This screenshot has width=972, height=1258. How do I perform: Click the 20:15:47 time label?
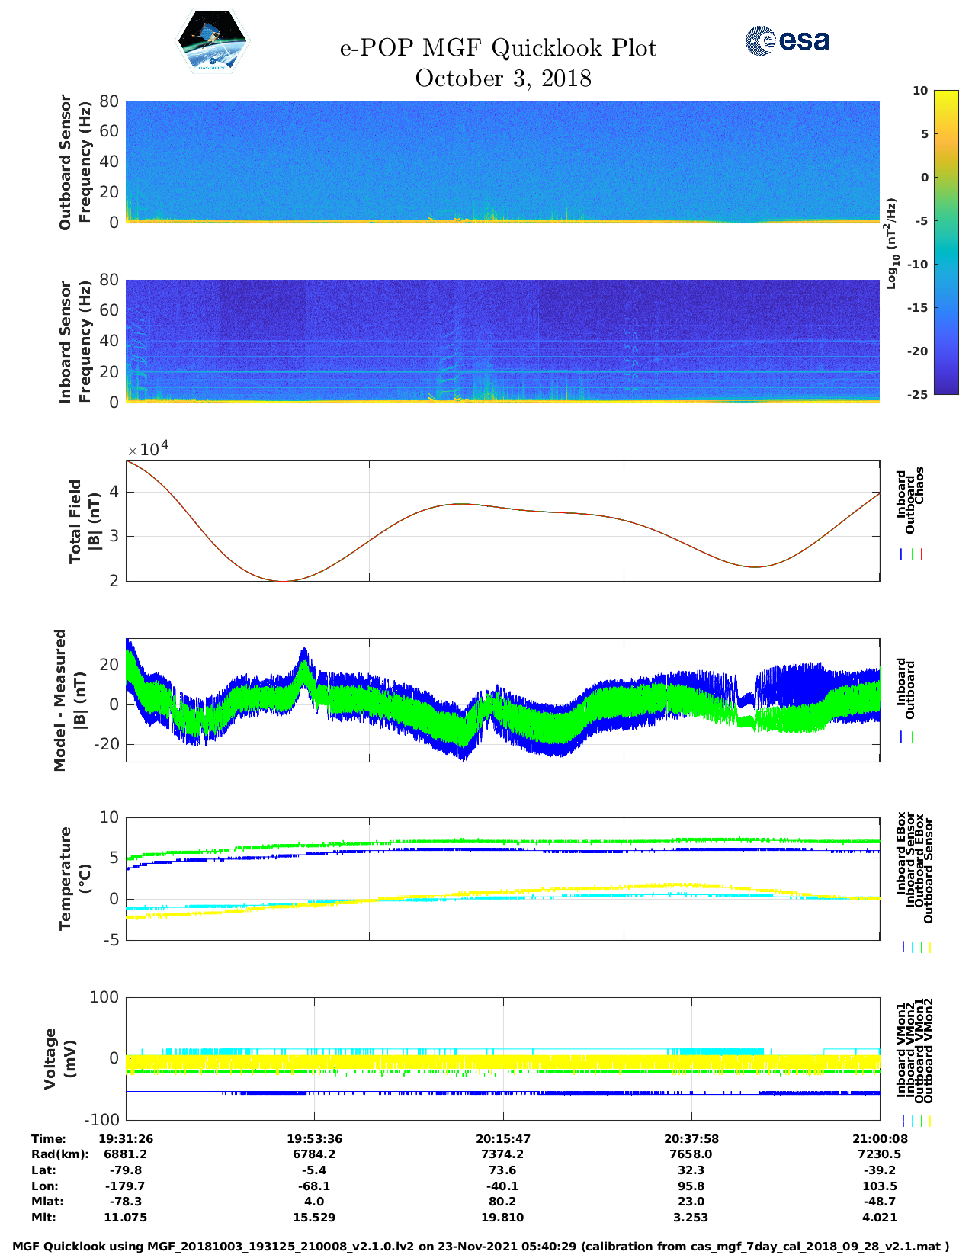pyautogui.click(x=503, y=1138)
